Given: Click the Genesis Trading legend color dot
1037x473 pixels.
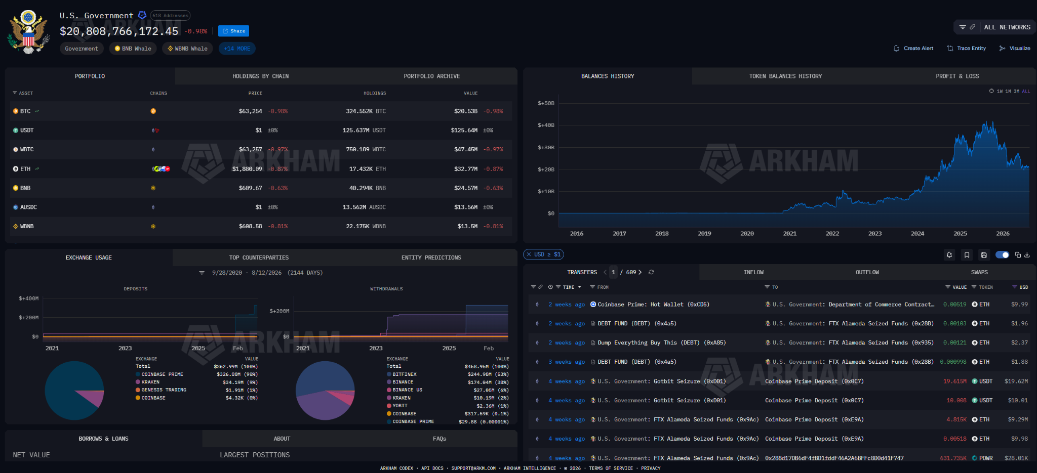Looking at the screenshot, I should [138, 390].
